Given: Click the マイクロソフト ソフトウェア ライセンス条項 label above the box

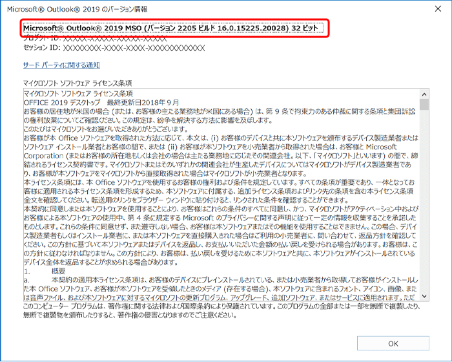Looking at the screenshot, I should click(77, 83).
